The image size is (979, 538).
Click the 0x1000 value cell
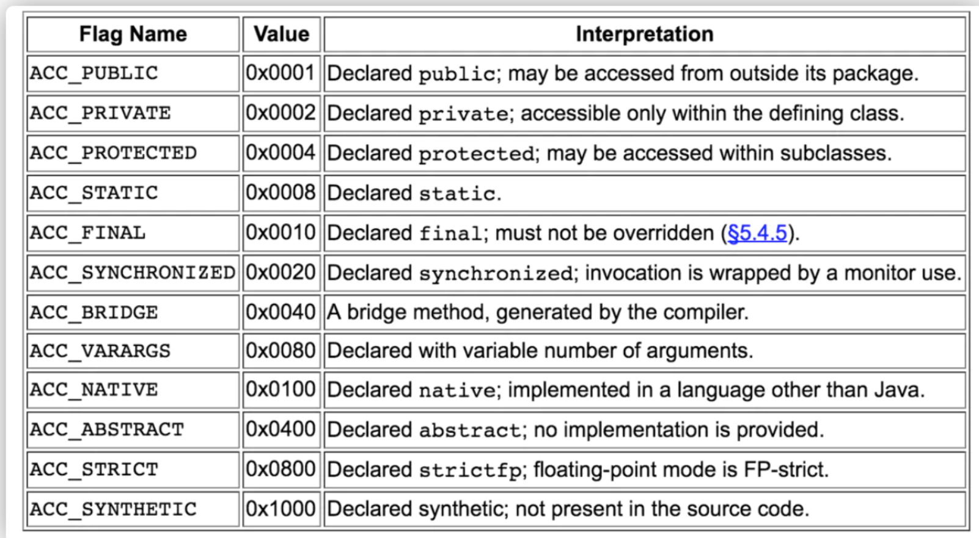282,509
